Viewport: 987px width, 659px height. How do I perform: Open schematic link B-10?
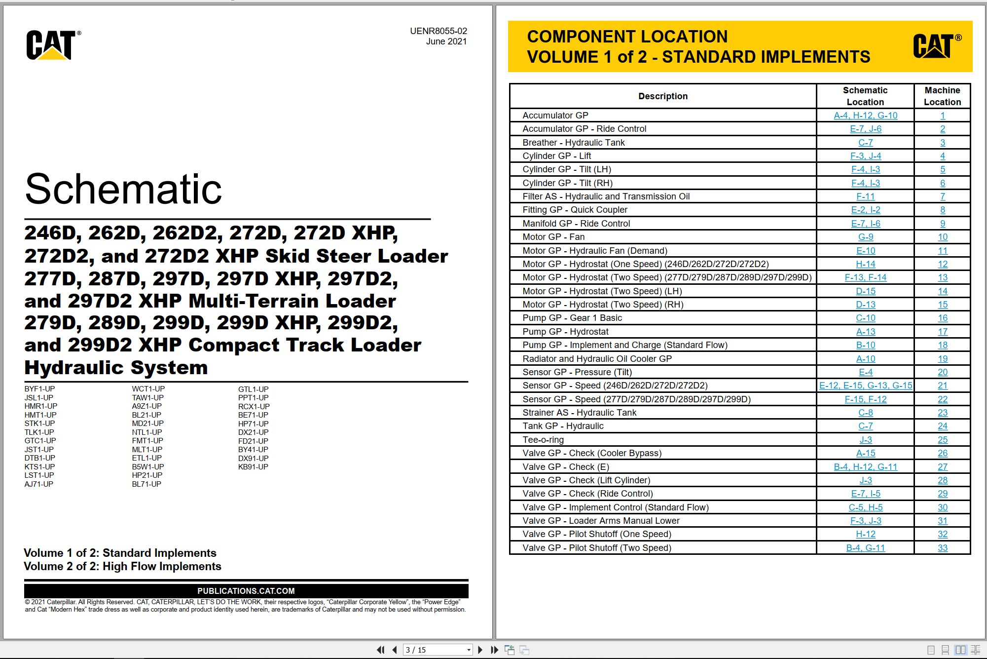(x=865, y=345)
